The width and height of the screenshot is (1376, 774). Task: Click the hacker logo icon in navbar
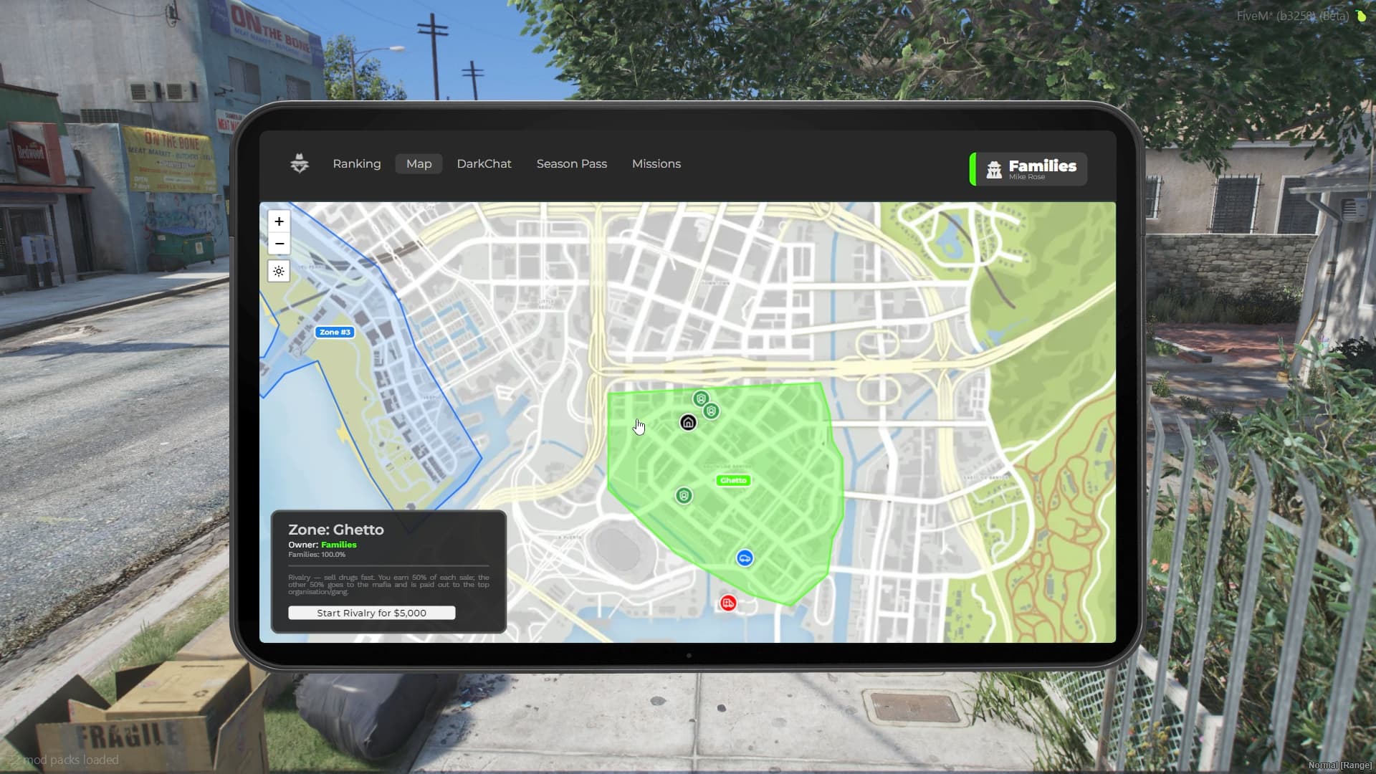(300, 163)
